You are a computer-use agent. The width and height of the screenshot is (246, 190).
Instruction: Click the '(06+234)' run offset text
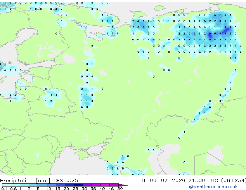coord(234,181)
